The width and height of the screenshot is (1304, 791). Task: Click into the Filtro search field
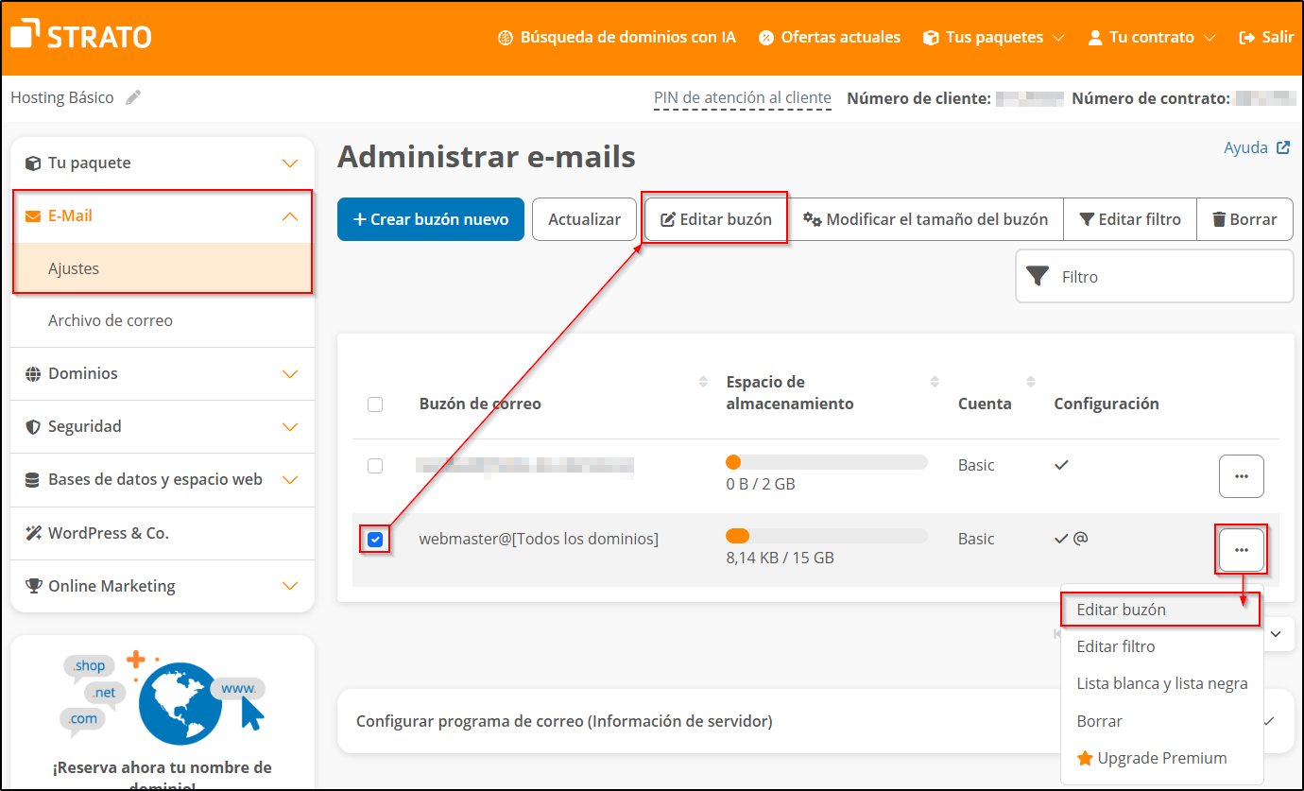1167,277
